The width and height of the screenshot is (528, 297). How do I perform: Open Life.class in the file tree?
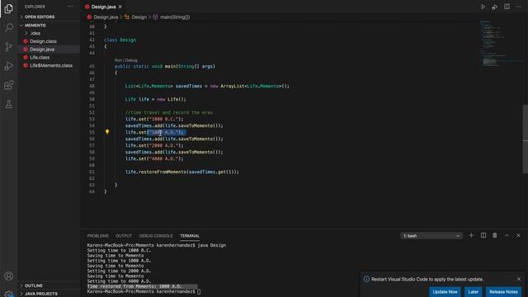[40, 57]
